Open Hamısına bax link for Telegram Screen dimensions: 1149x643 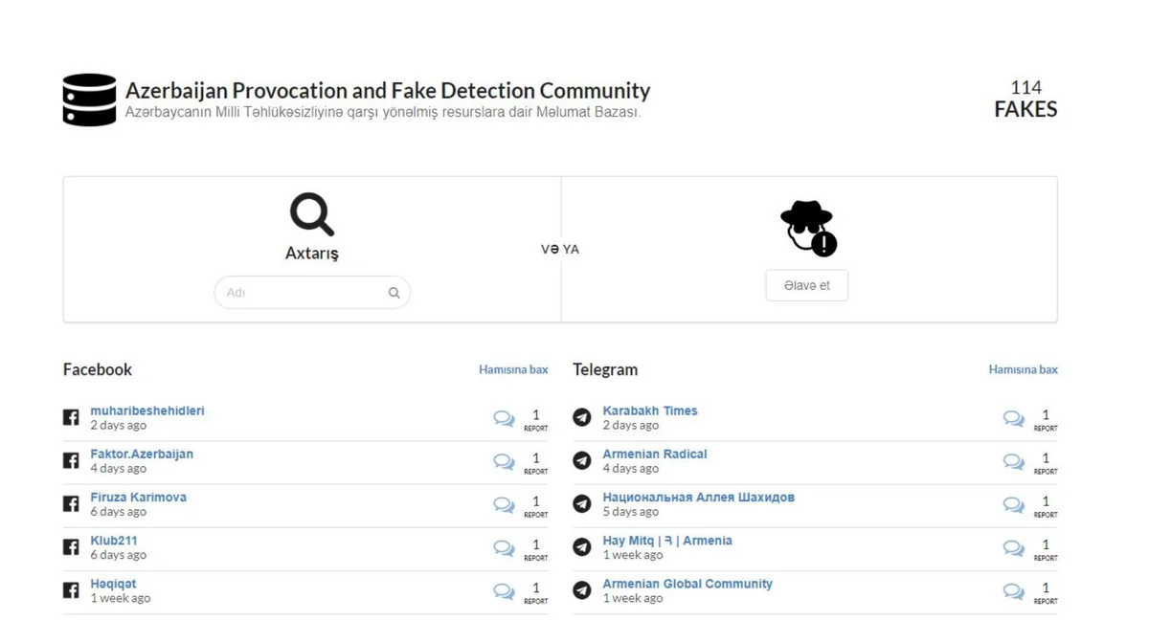coord(1023,369)
